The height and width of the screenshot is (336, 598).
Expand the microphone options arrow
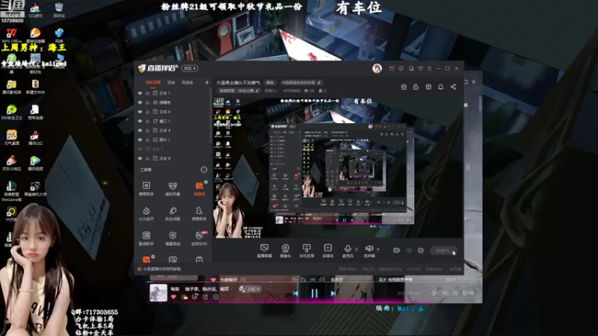(x=357, y=249)
